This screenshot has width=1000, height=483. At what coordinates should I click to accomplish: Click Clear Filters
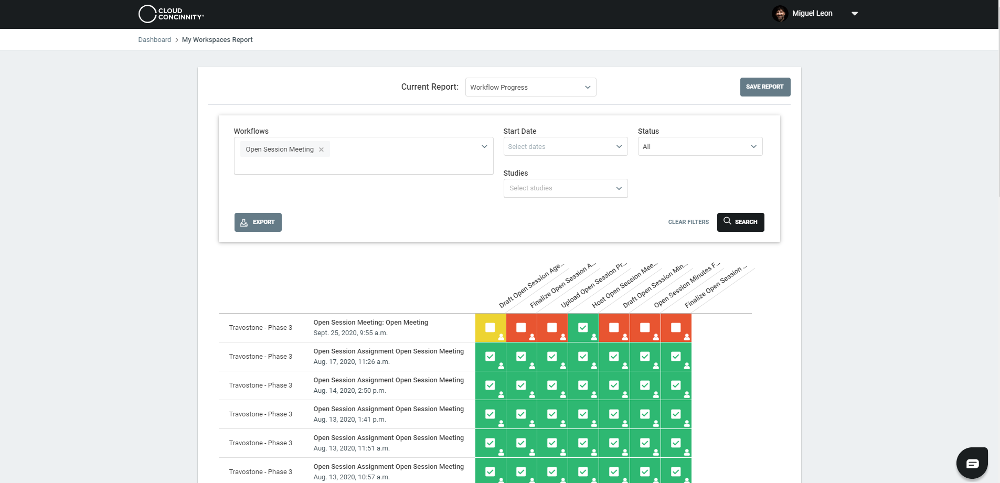[x=688, y=222]
